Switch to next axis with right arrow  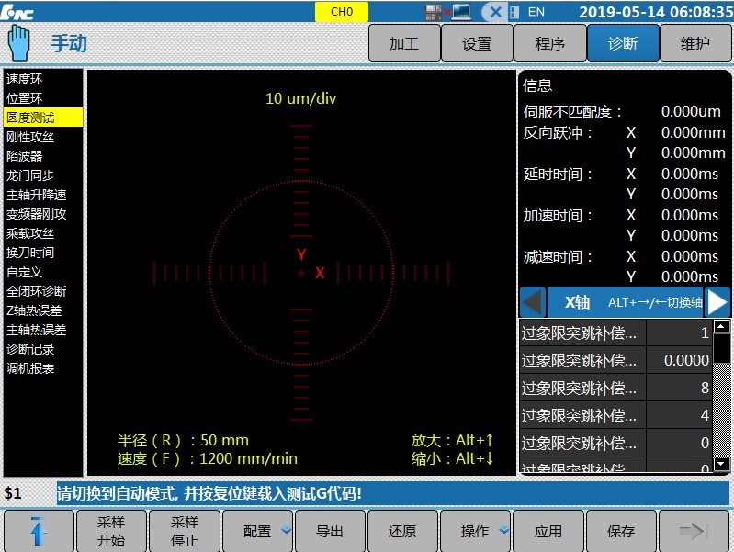pos(717,302)
